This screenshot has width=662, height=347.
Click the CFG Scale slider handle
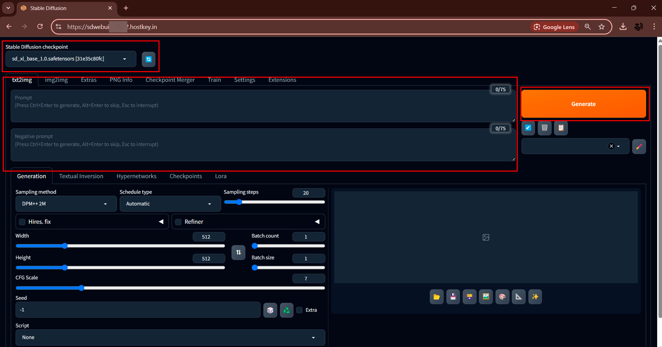click(81, 288)
